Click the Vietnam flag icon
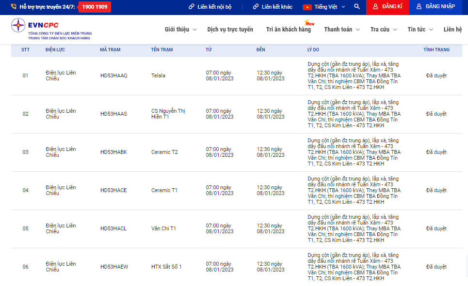The width and height of the screenshot is (468, 286). (307, 7)
